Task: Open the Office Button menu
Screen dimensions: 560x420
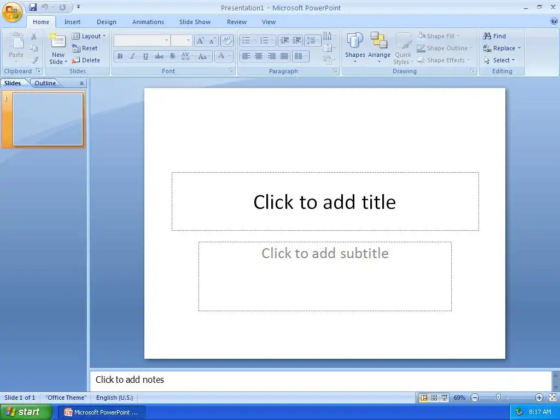Action: coord(12,11)
